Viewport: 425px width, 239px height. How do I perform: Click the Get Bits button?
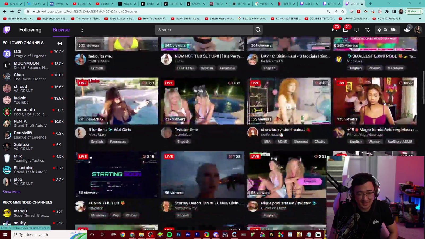pos(388,30)
